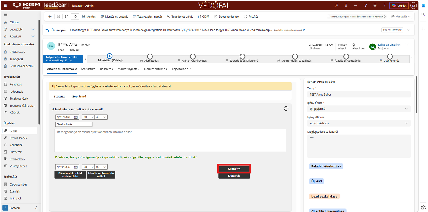Screen dimensions: 428x212
Task: Select the Utánkövetés stage circle
Action: pyautogui.click(x=390, y=57)
